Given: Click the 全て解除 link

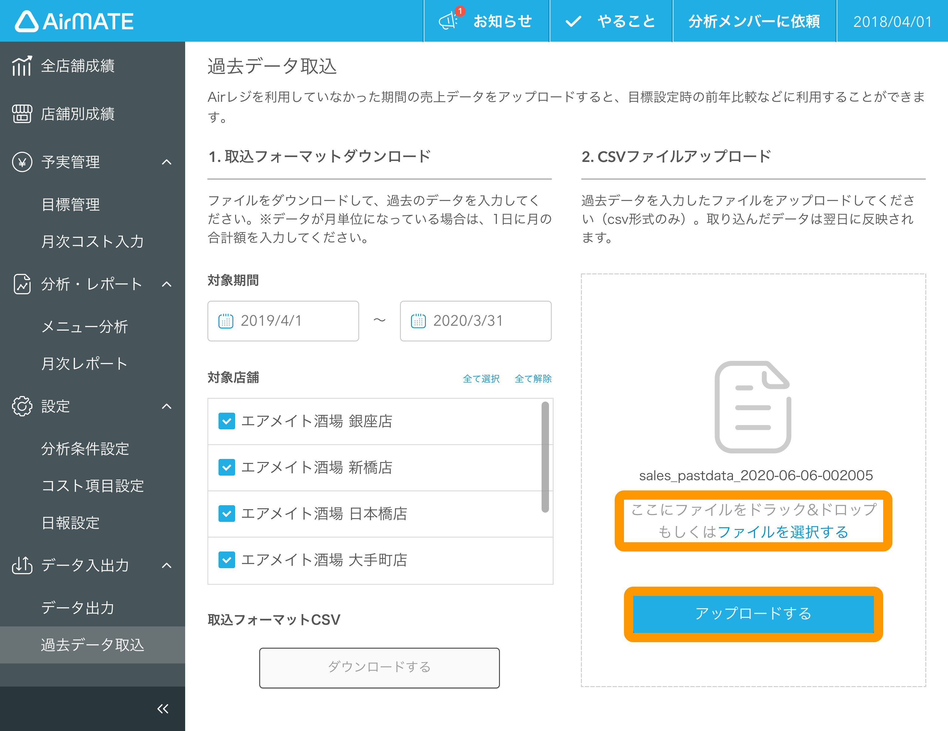Looking at the screenshot, I should point(533,379).
